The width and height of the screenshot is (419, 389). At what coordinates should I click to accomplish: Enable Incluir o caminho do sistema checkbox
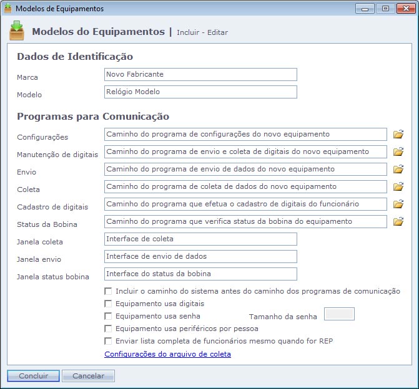tap(109, 291)
